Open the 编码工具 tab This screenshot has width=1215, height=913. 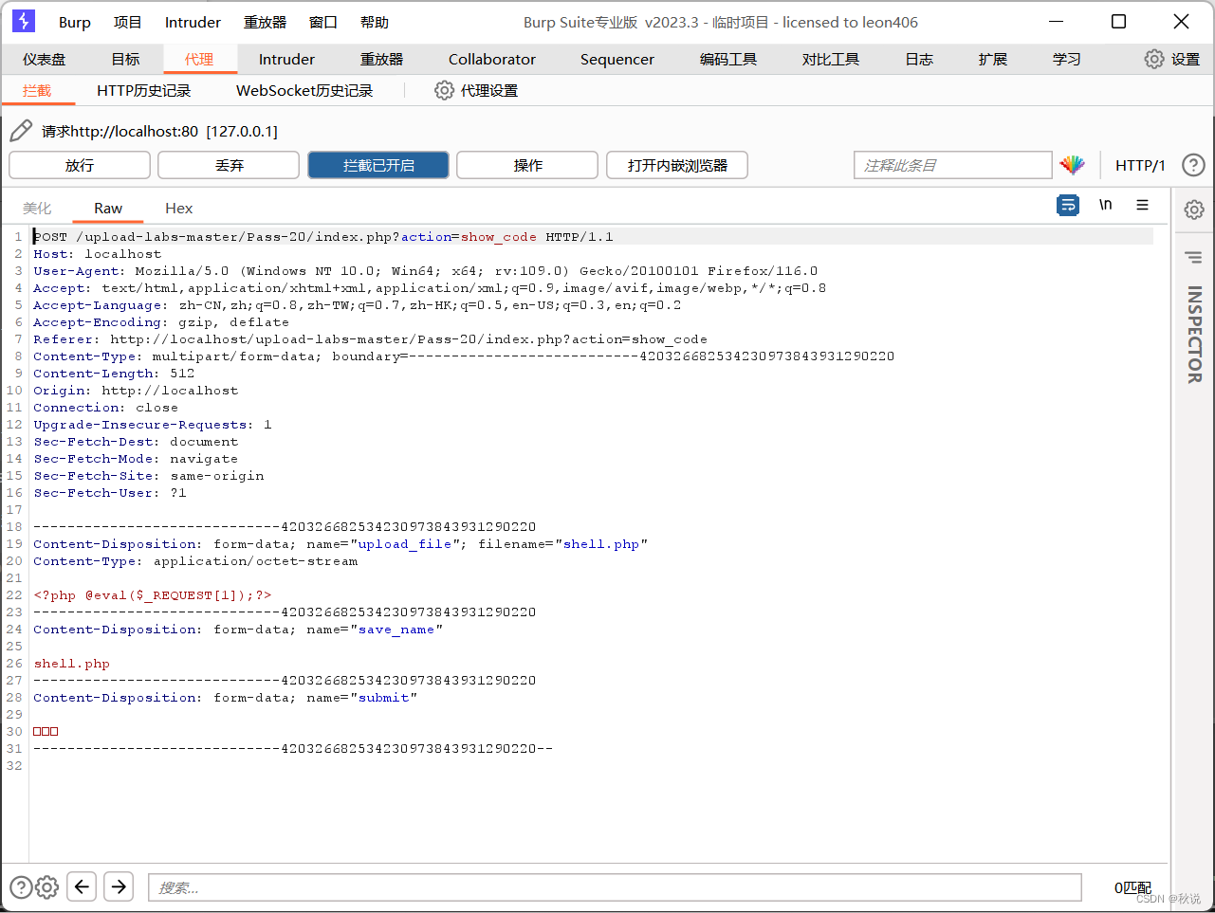728,59
